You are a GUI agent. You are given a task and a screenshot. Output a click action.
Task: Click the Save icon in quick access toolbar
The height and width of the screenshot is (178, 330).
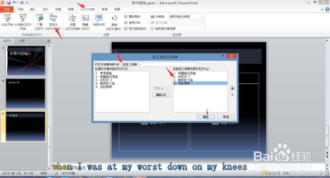(9, 3)
